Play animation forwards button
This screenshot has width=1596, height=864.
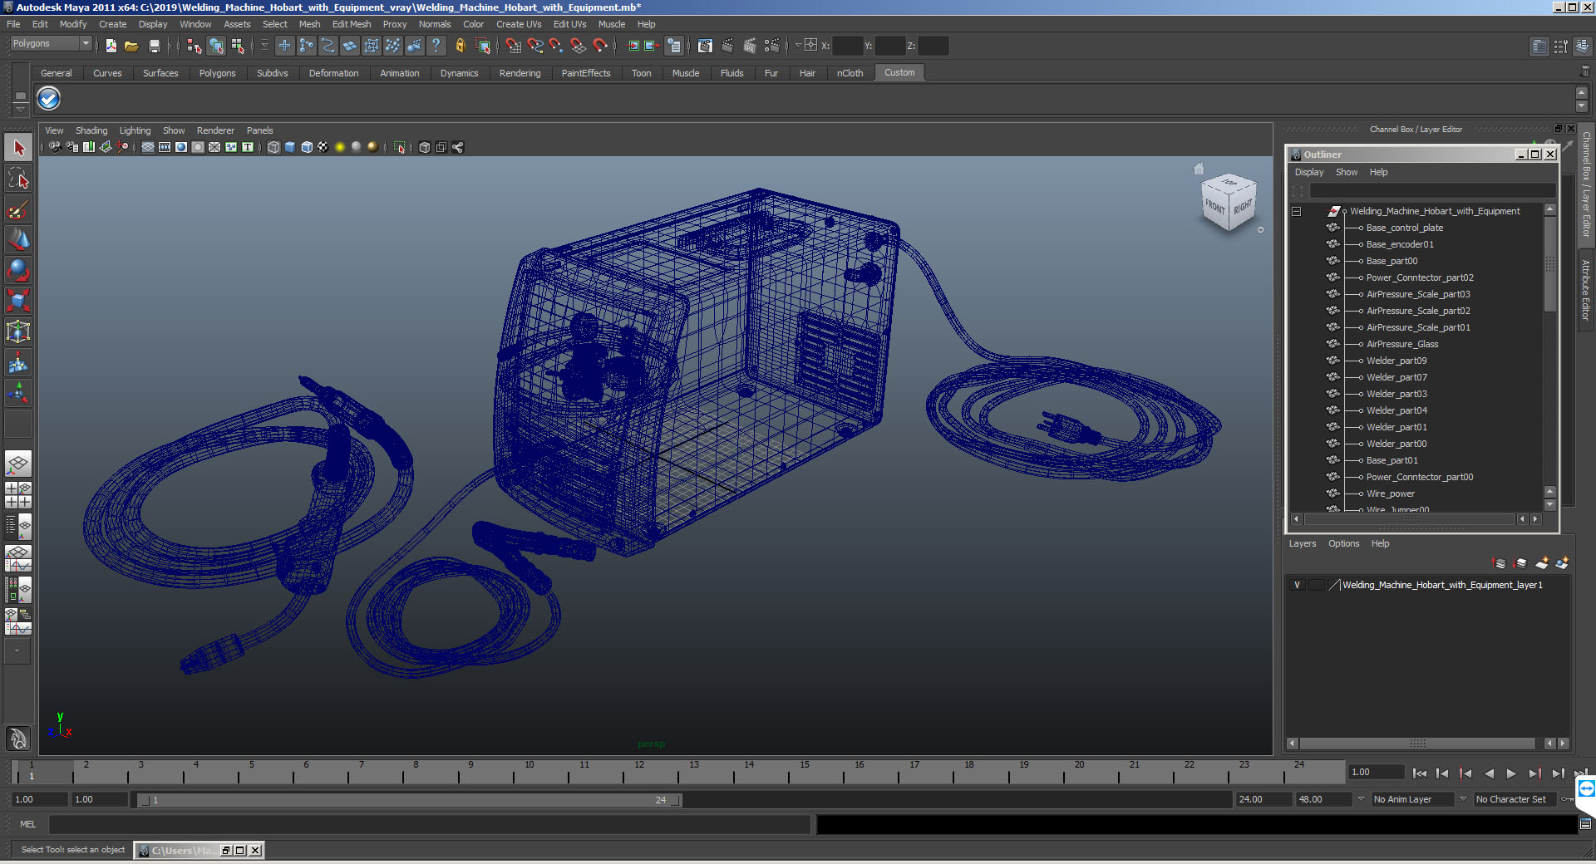pos(1511,773)
